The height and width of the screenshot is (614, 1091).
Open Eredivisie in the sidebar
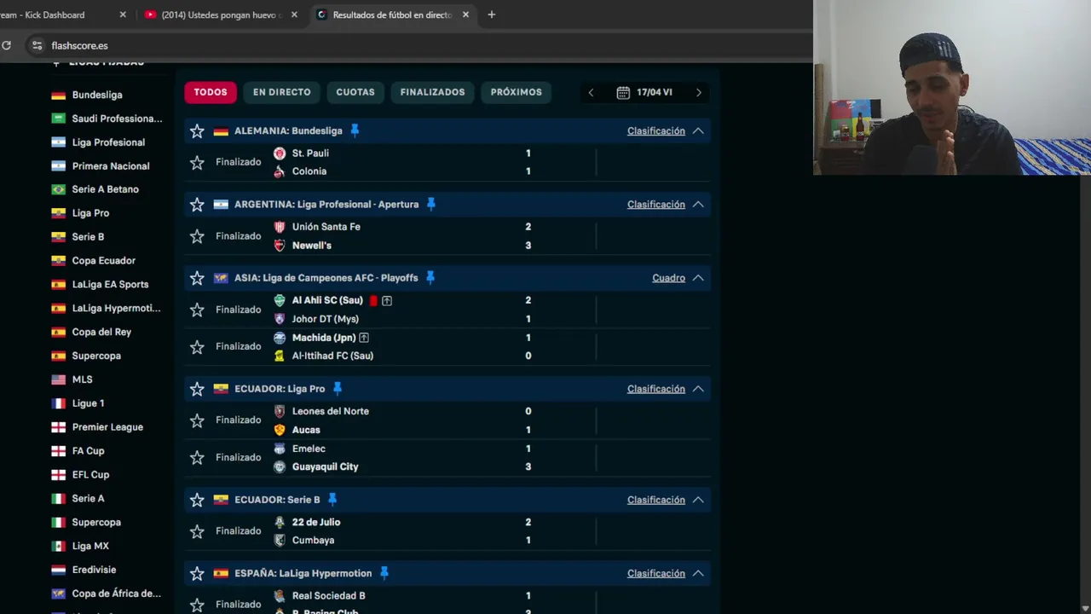(x=94, y=570)
